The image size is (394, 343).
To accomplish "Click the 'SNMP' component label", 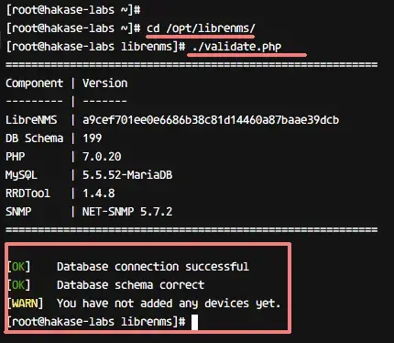I will [x=18, y=212].
